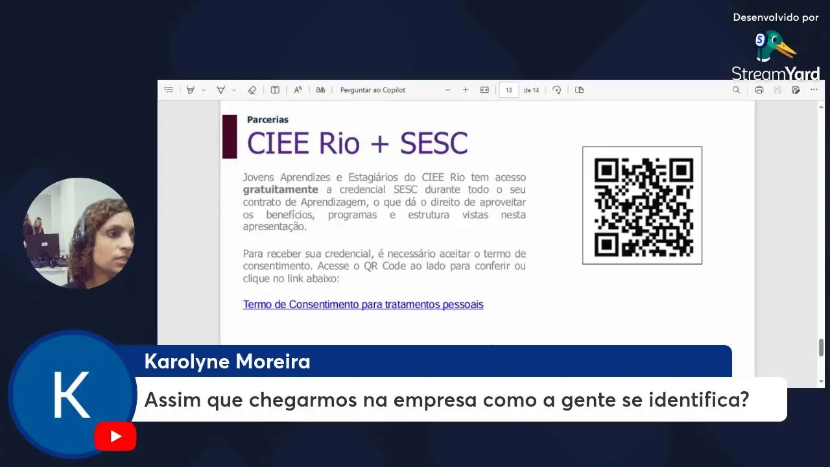This screenshot has width=830, height=467.
Task: Click the QR code image
Action: (x=642, y=206)
